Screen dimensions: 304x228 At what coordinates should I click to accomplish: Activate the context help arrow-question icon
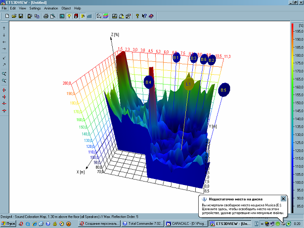point(144,16)
